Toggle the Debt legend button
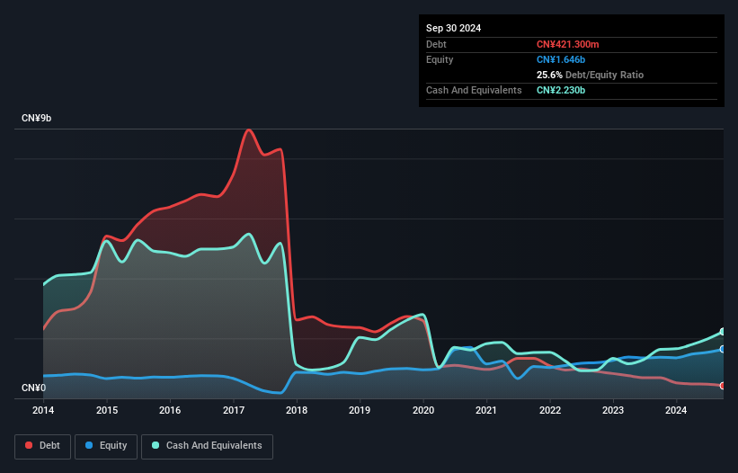 coord(43,446)
